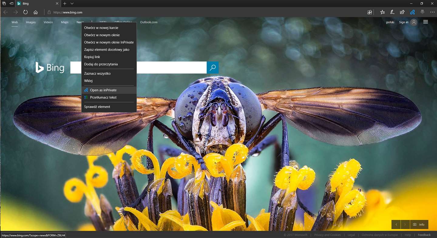Open the Images search tab
Viewport: 437px width, 238px height.
coord(31,22)
